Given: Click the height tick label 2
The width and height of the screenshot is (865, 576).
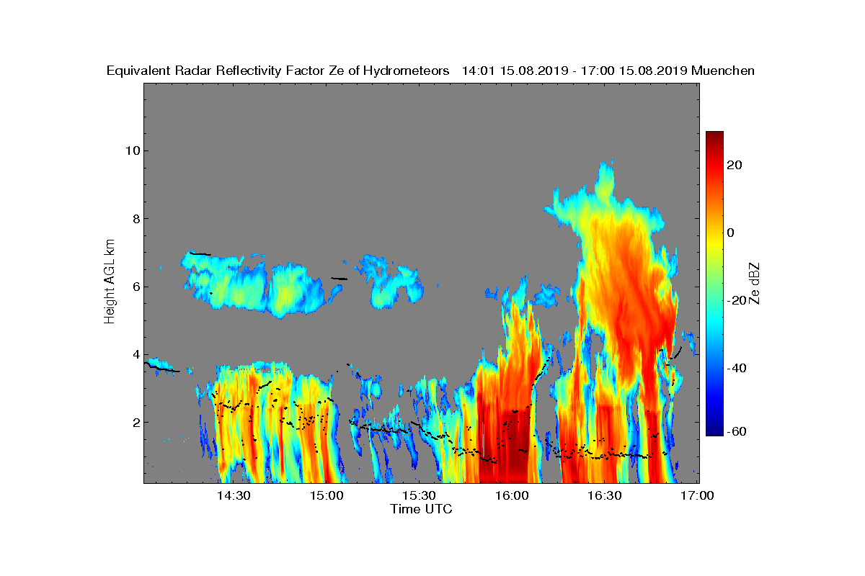Looking at the screenshot, I should (x=135, y=422).
